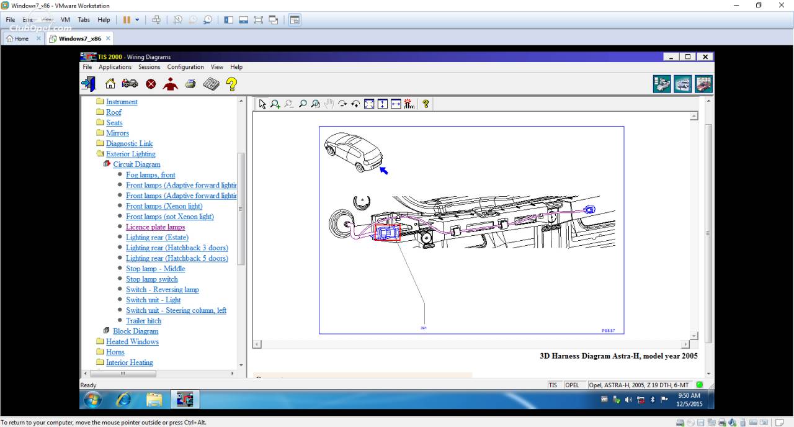Open the VMware pause dropdown arrow
The image size is (794, 427).
tap(137, 20)
